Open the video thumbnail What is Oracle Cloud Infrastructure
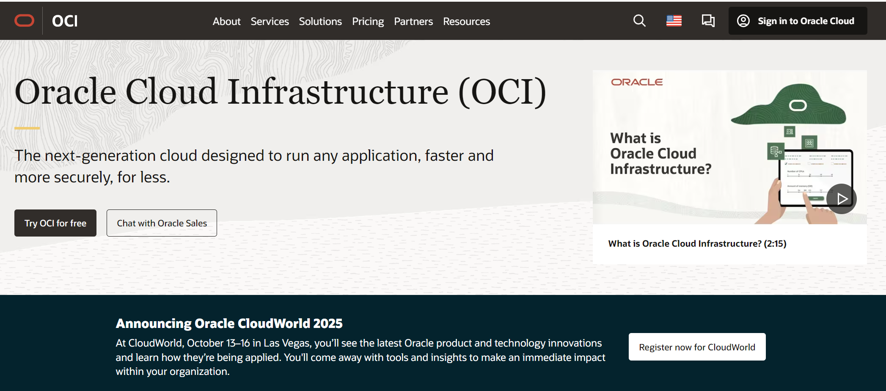 click(x=729, y=147)
